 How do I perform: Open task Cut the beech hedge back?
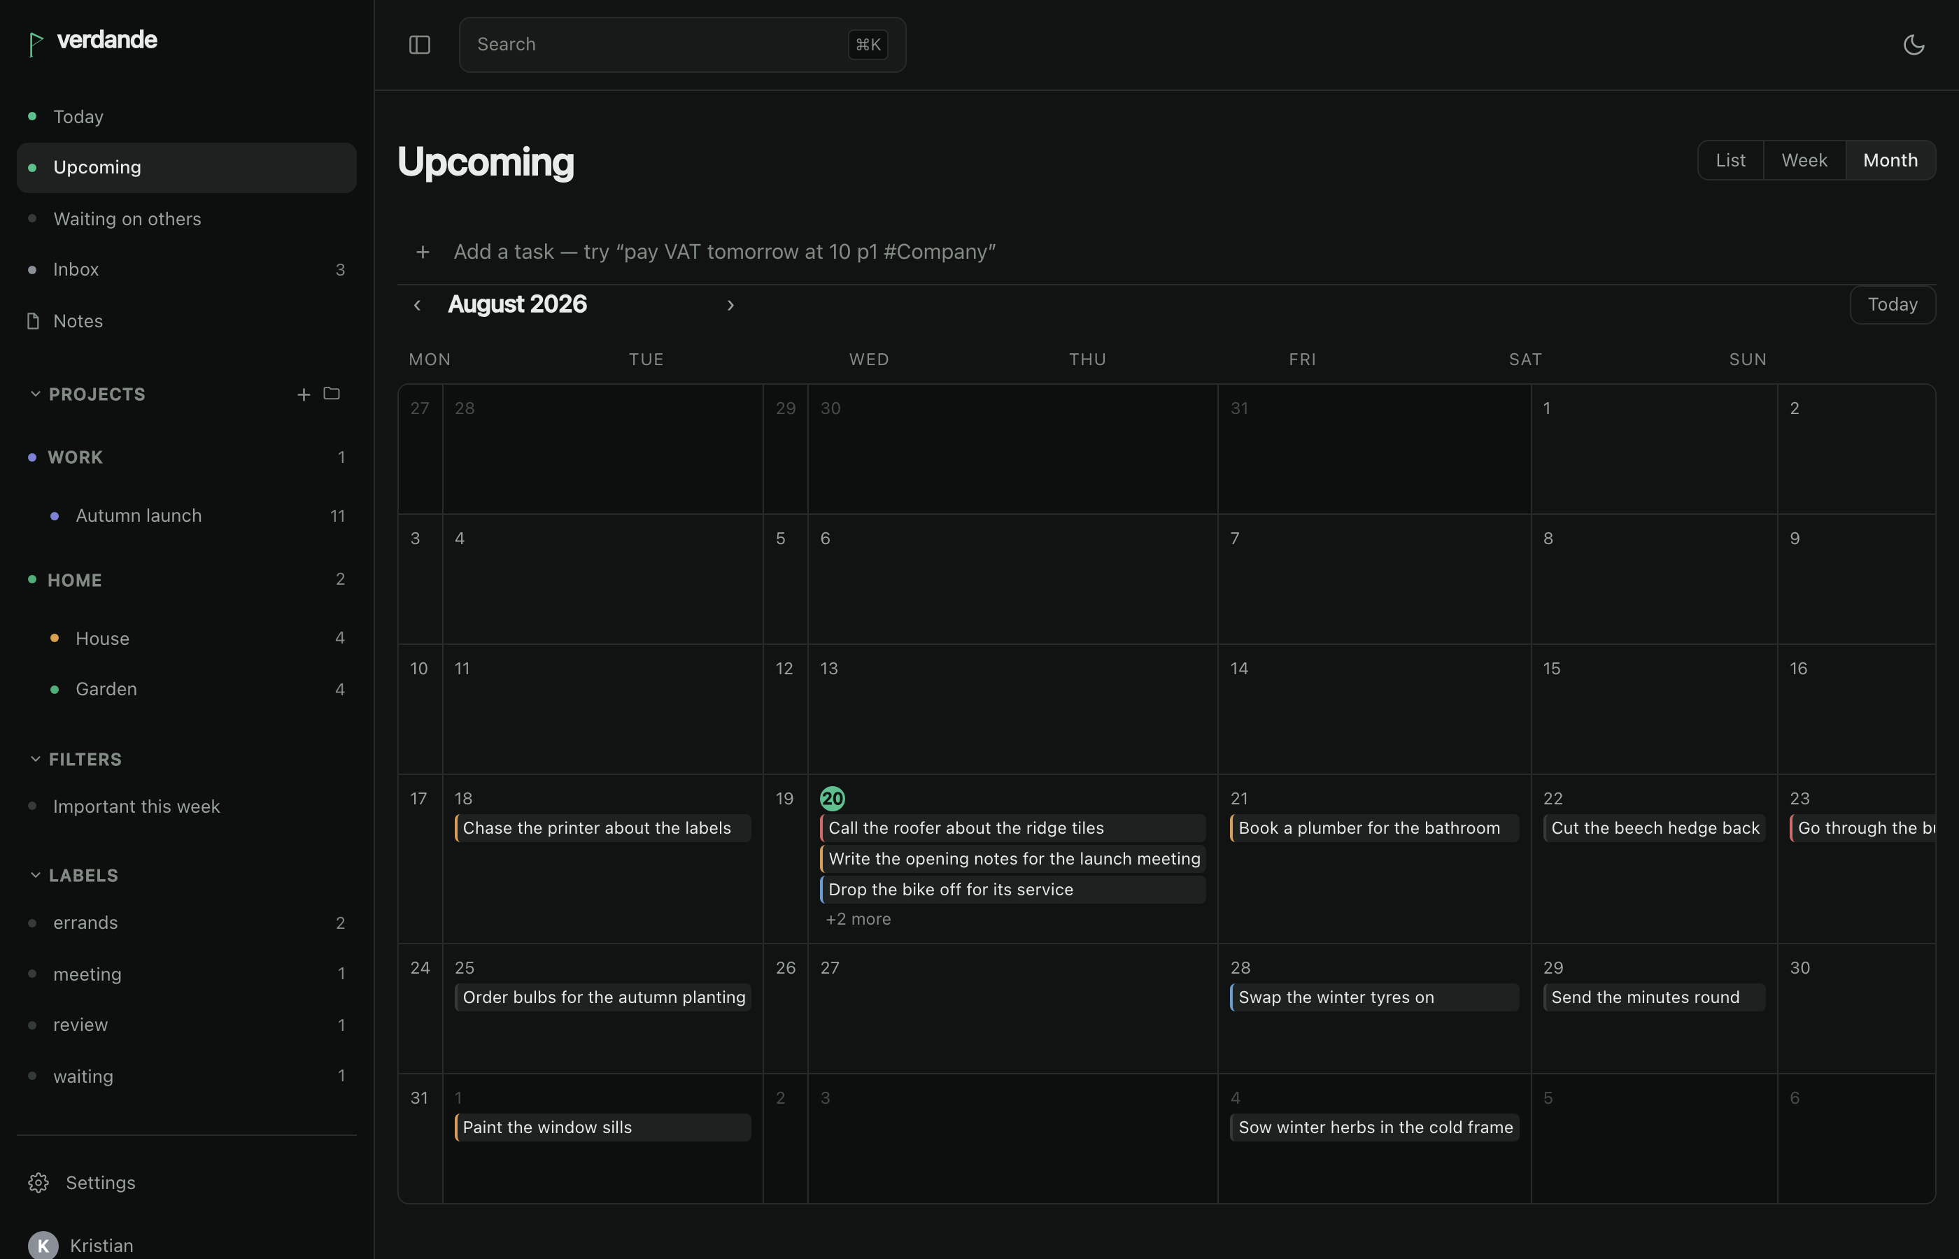tap(1654, 828)
